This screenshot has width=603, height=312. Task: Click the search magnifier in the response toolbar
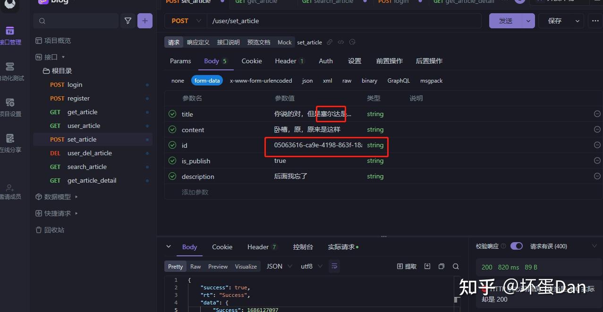[x=455, y=266]
